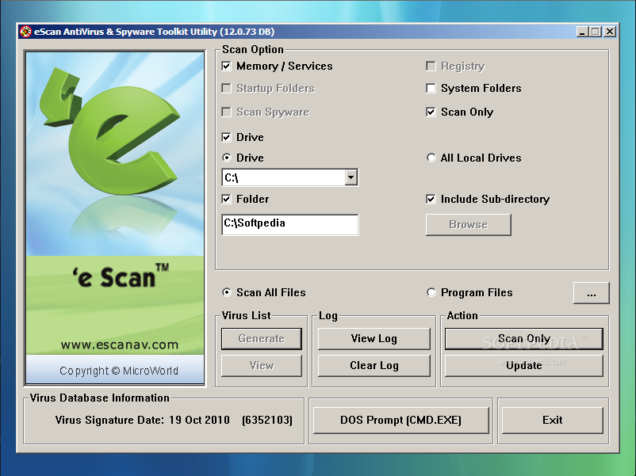636x476 pixels.
Task: Click the Generate virus list button
Action: (262, 339)
